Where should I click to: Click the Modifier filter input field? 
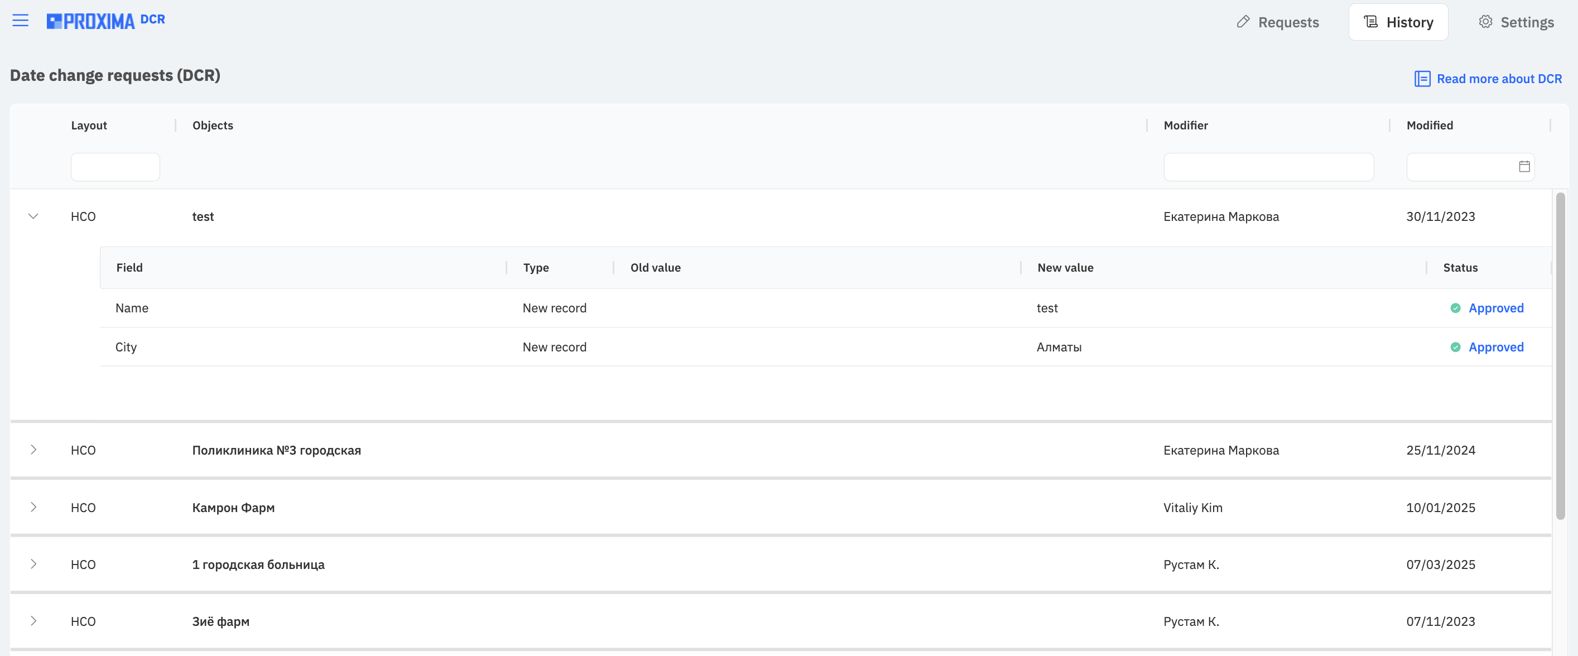point(1269,167)
